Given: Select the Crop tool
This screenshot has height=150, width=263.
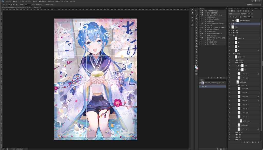Looking at the screenshot, I should (x=196, y=22).
